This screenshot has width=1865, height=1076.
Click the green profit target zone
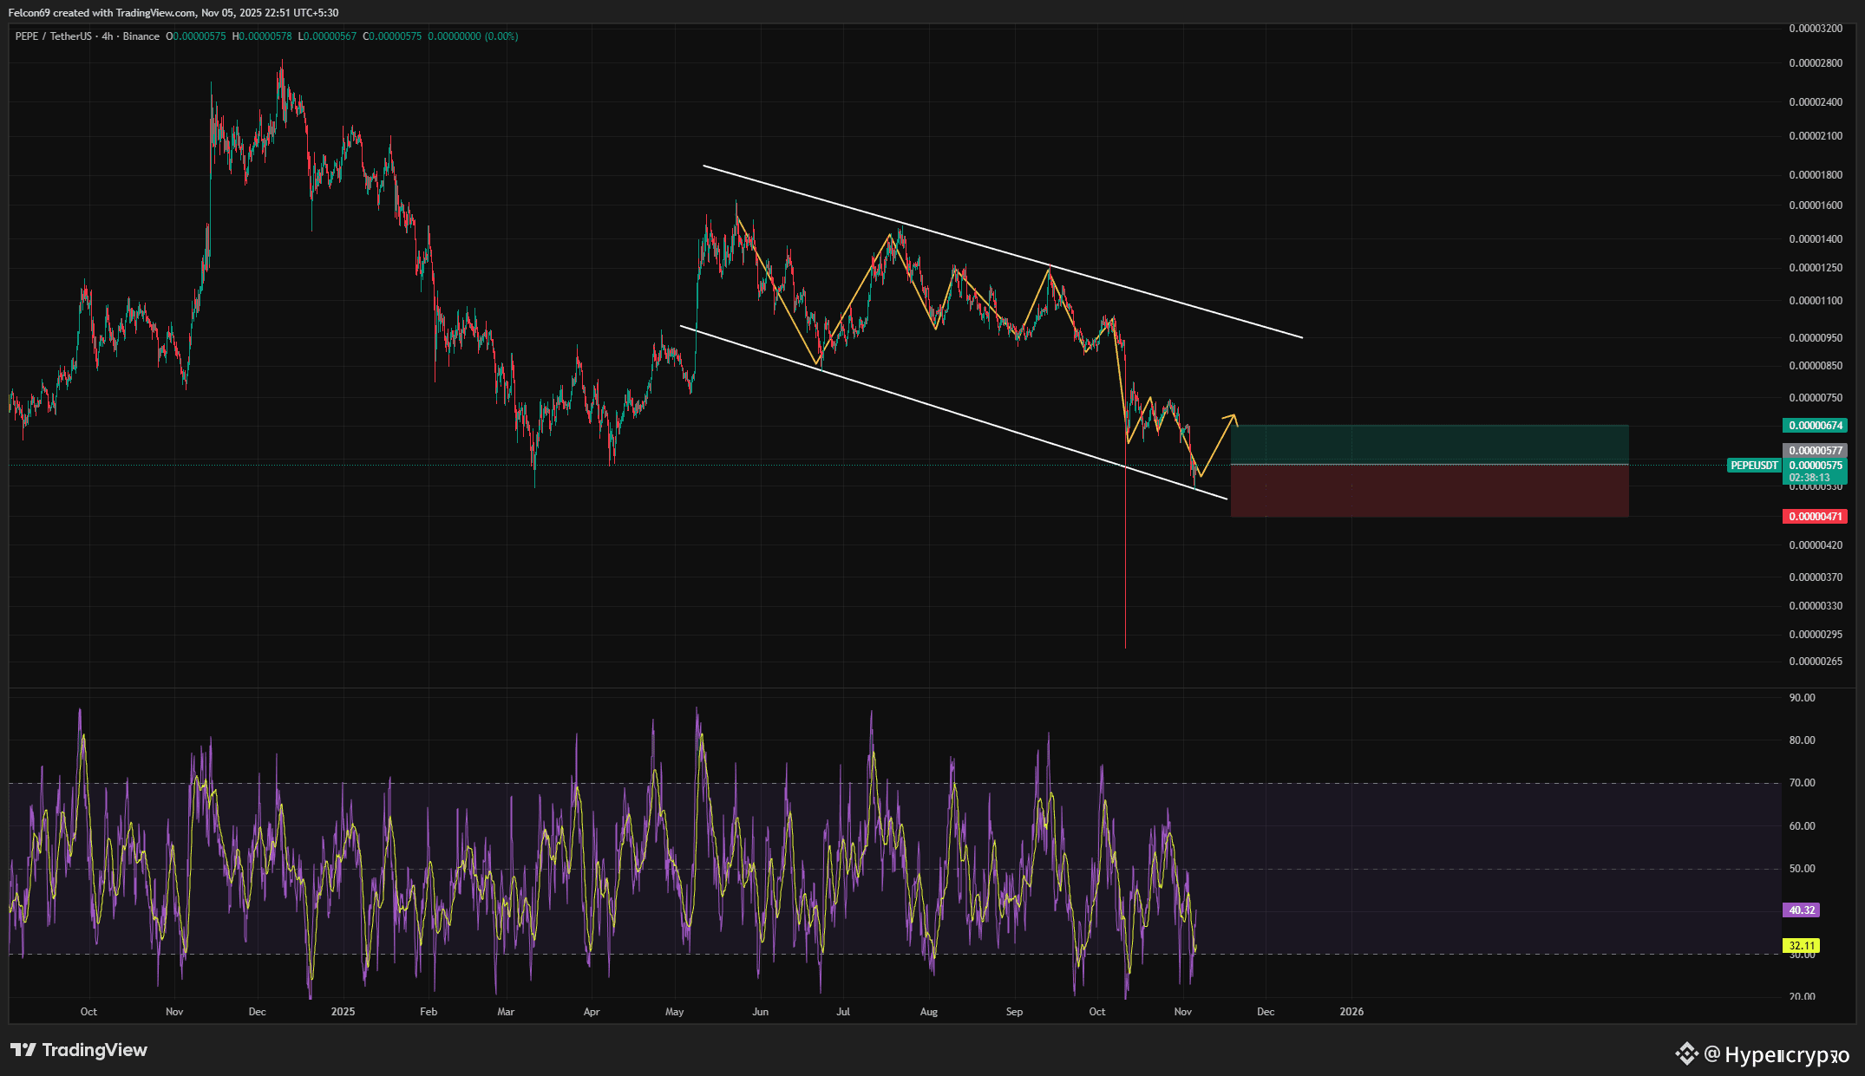tap(1429, 445)
